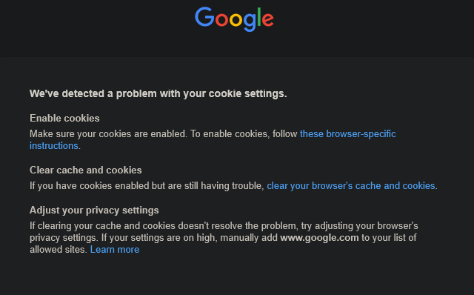
Task: Click the word 'instructions' link continuation
Action: [54, 145]
